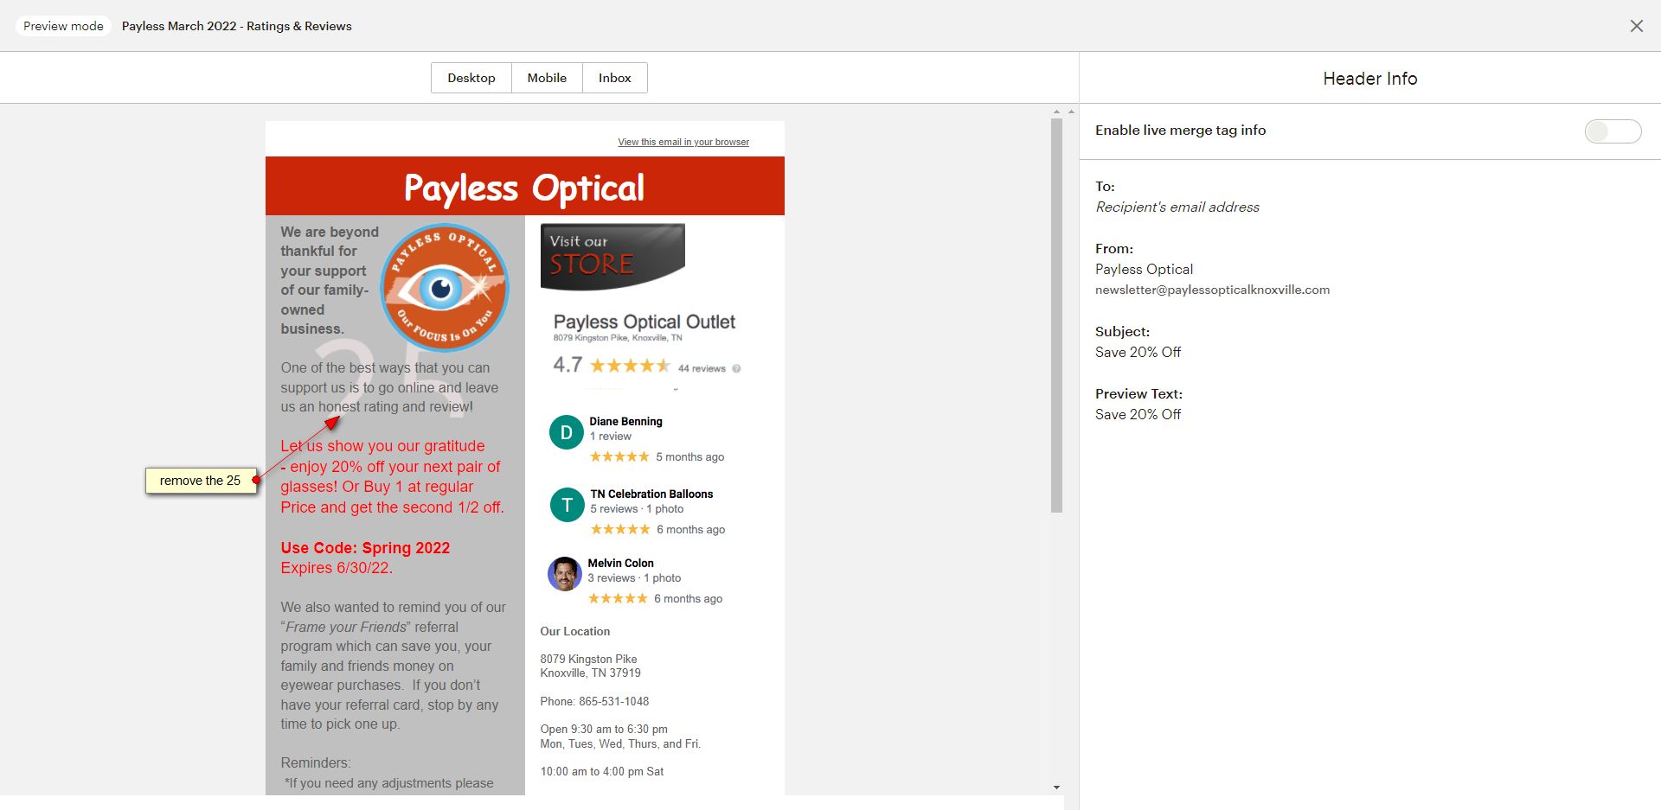
Task: Click the 'Expires 6/30/22.' text
Action: (337, 568)
